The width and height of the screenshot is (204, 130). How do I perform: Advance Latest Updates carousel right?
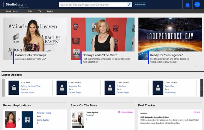pos(202,88)
